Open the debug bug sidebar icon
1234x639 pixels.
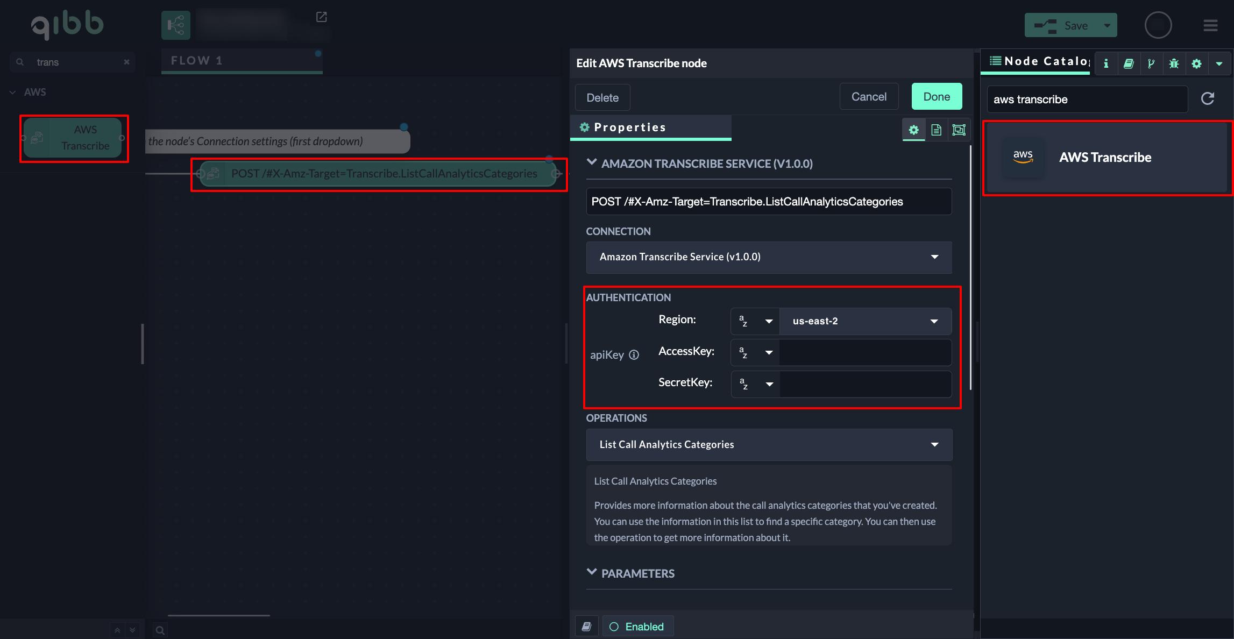[1174, 63]
